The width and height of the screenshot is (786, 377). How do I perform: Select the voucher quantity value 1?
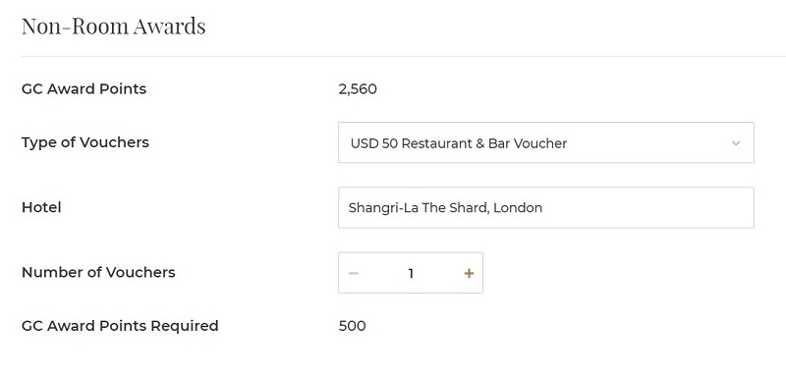[x=411, y=273]
